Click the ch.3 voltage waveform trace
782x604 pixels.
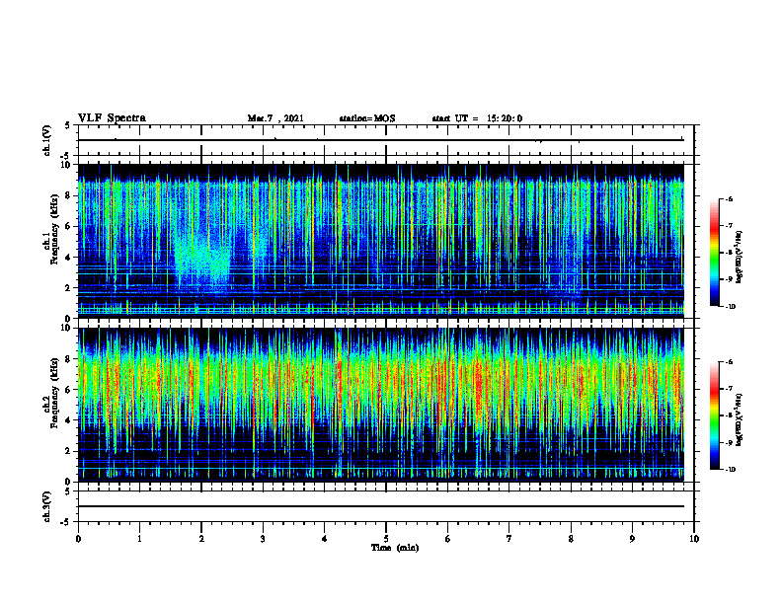(x=381, y=506)
